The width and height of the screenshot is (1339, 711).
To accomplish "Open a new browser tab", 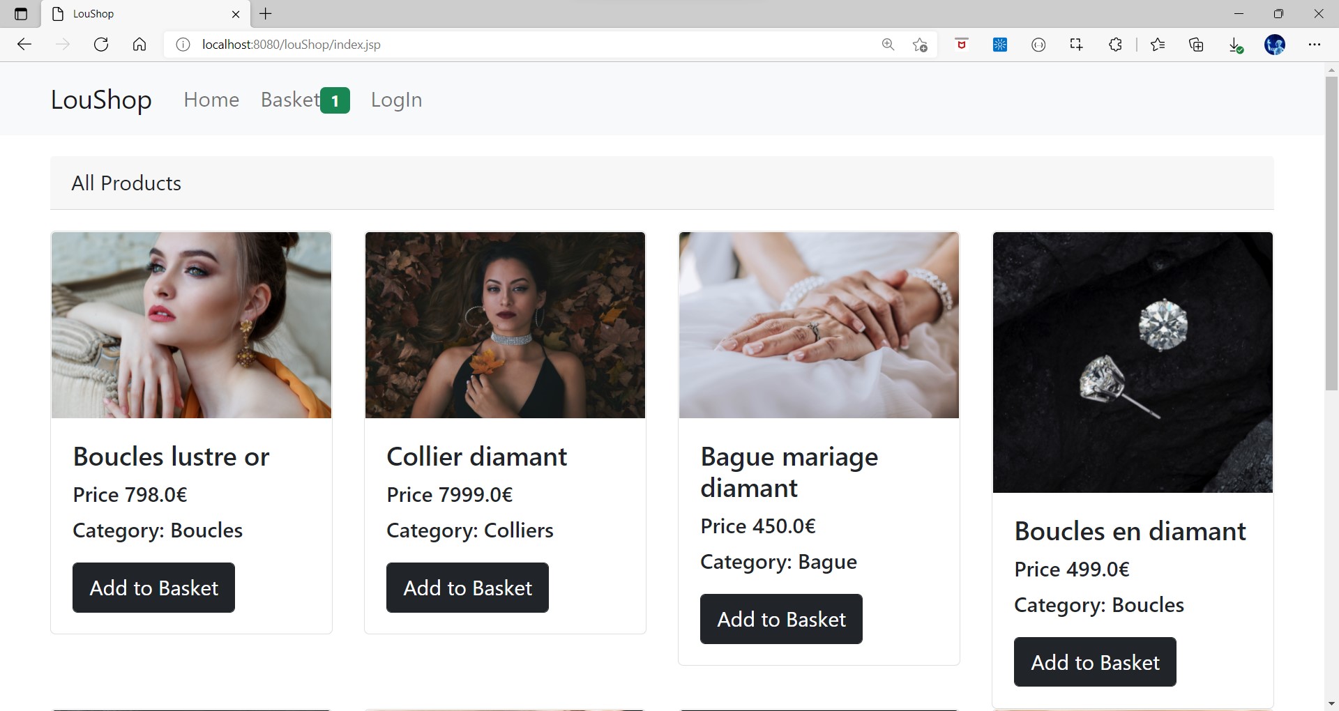I will 265,14.
